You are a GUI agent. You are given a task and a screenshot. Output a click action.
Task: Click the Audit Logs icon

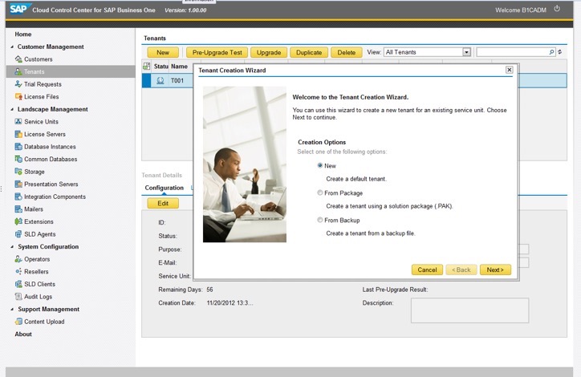(x=18, y=297)
